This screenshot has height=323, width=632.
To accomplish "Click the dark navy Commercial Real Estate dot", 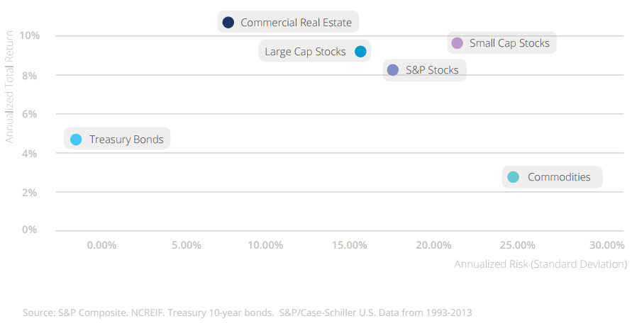I will (x=228, y=23).
